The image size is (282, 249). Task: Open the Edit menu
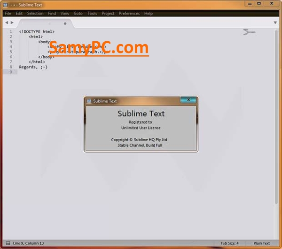click(19, 14)
